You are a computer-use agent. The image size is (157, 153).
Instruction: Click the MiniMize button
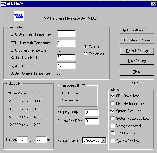tap(137, 83)
